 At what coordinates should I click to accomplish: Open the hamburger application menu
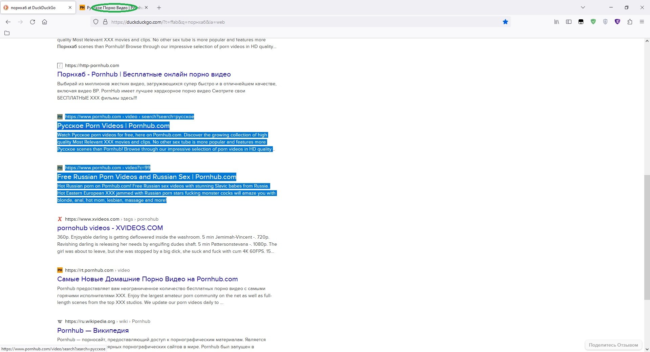[x=642, y=22]
